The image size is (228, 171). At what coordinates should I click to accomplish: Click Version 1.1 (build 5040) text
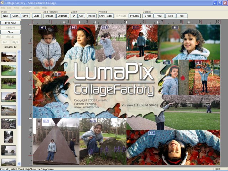click(140, 105)
